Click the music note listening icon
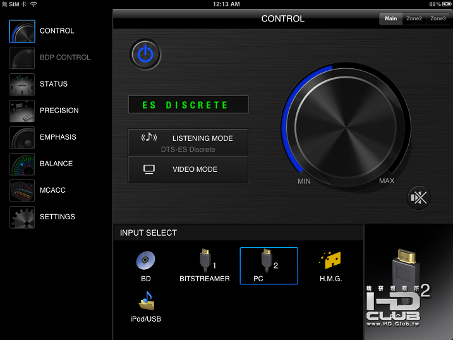The height and width of the screenshot is (340, 453). pos(148,137)
